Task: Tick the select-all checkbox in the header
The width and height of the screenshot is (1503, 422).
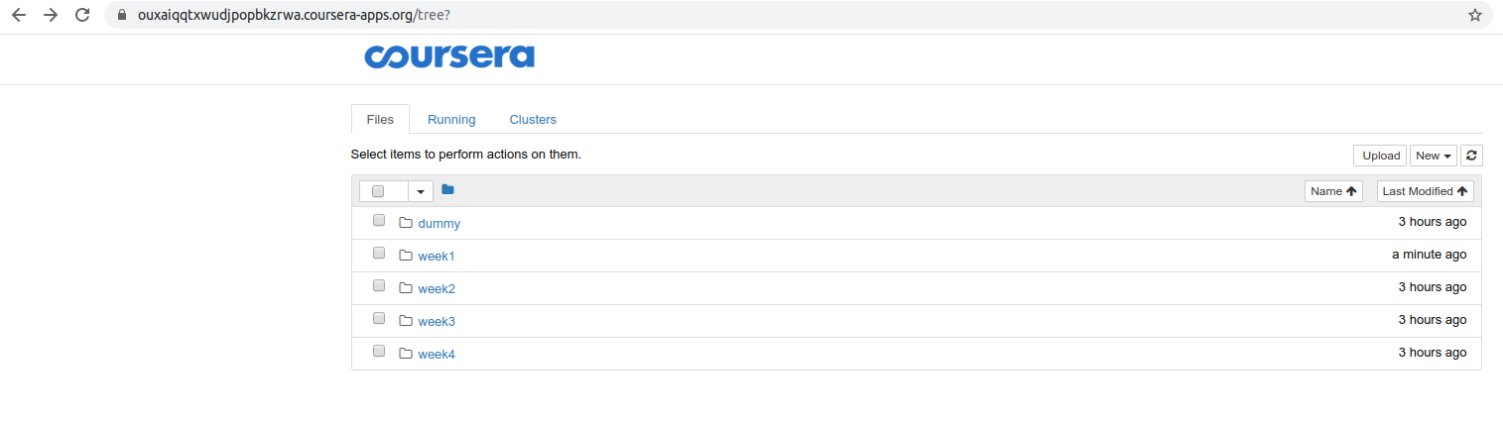Action: click(378, 191)
